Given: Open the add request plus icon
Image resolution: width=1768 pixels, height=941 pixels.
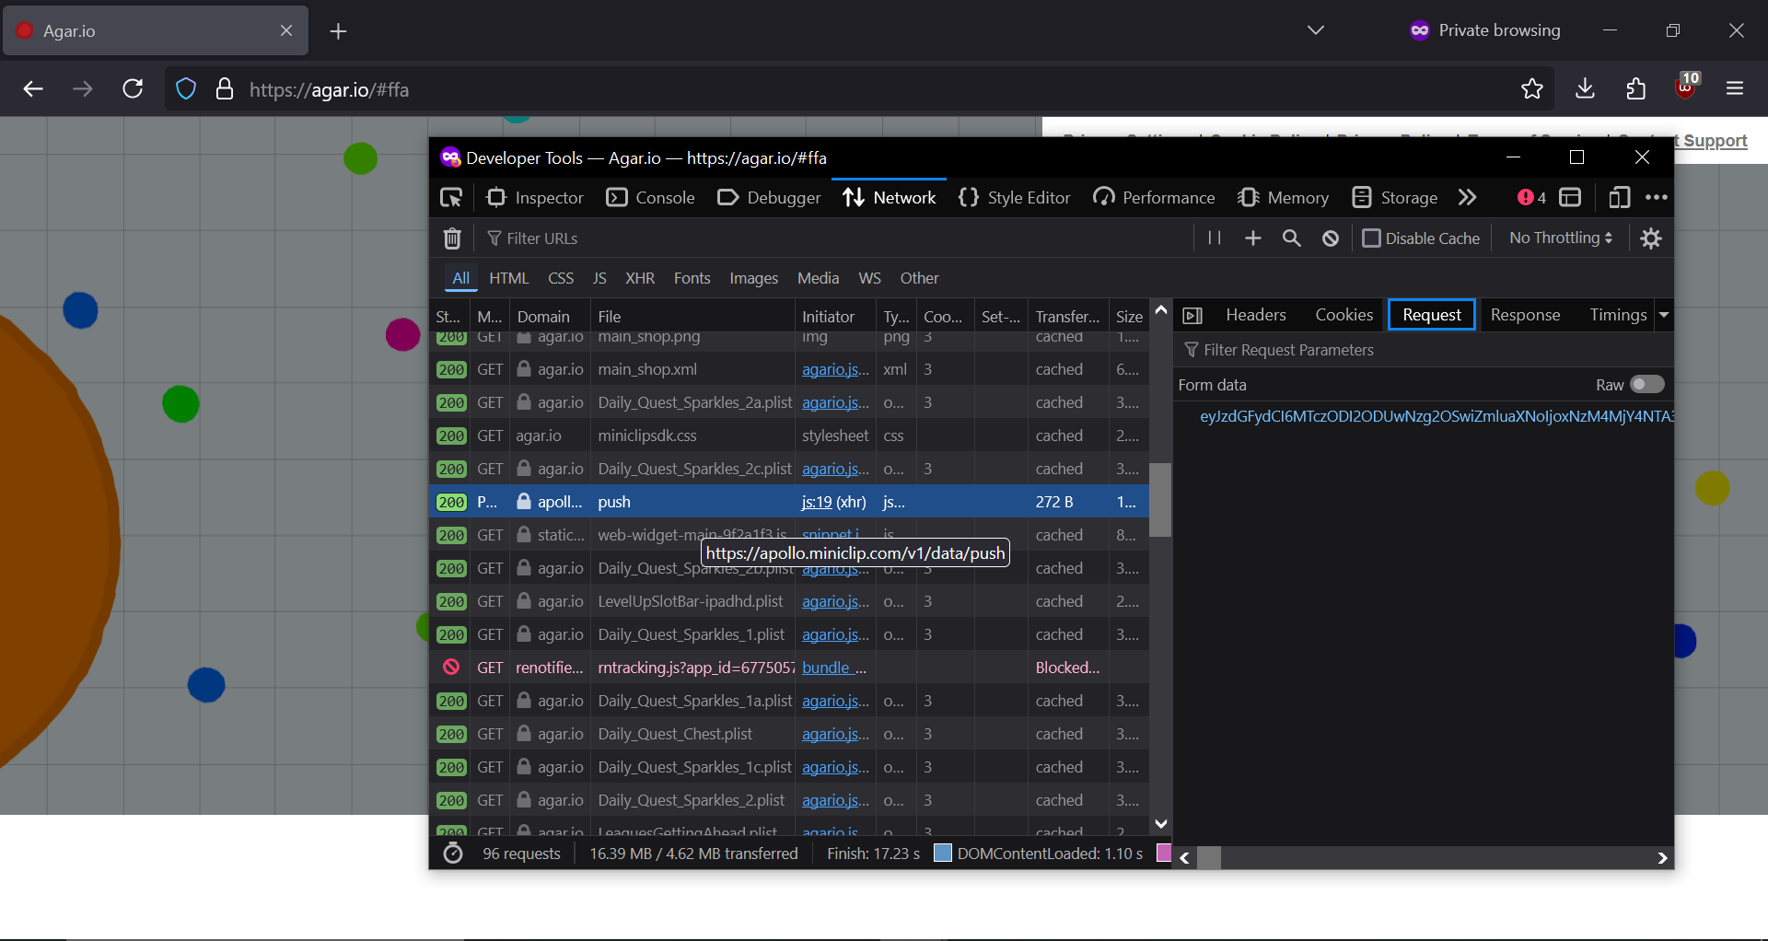Looking at the screenshot, I should coord(1253,238).
